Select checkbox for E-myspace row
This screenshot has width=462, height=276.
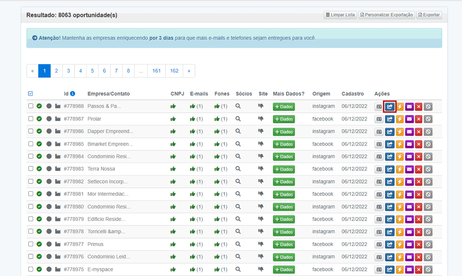tap(31, 269)
